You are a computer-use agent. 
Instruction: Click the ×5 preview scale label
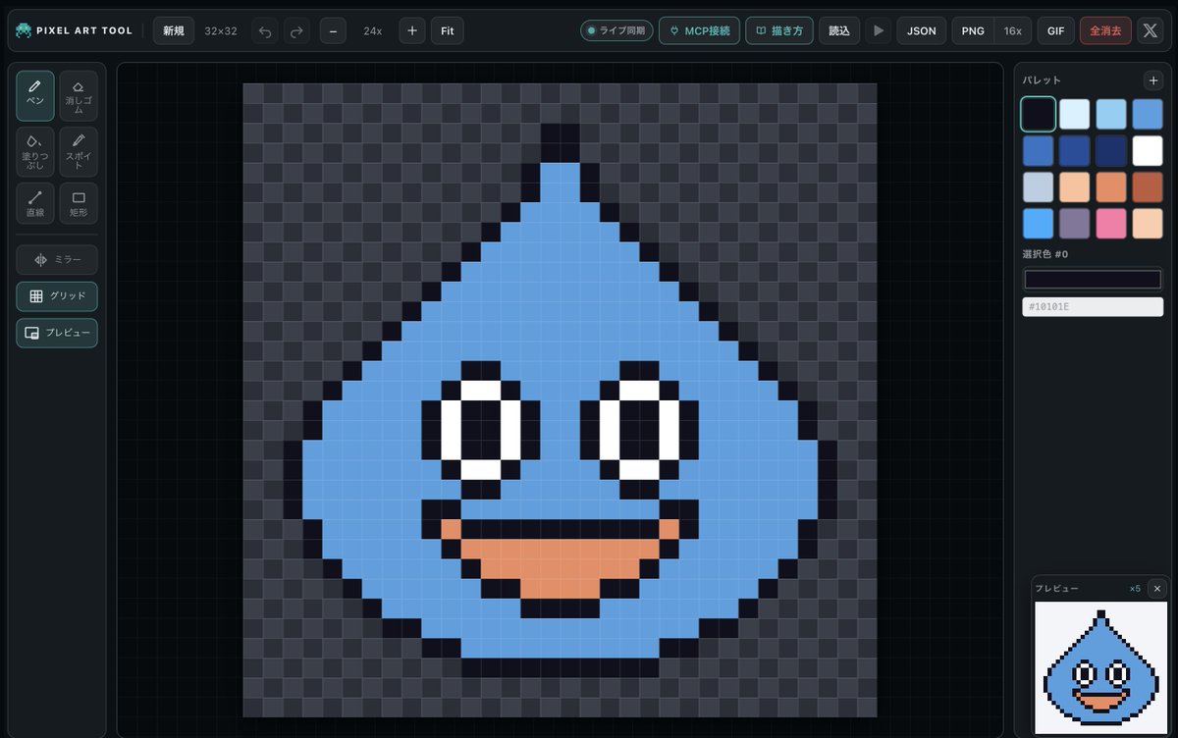click(1135, 589)
